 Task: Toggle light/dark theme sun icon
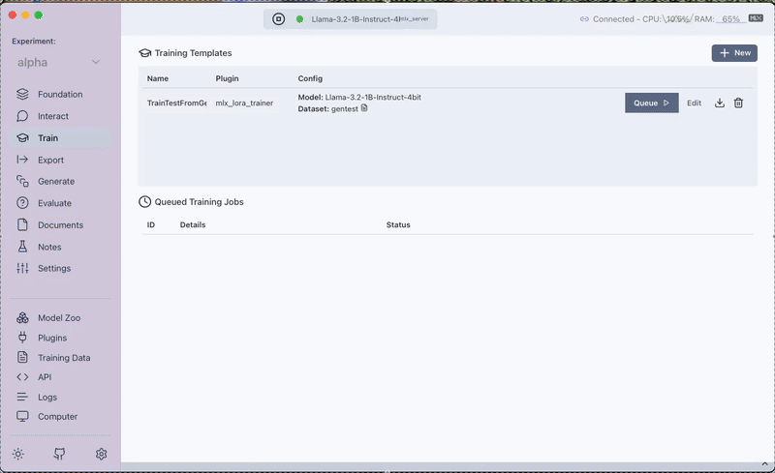18,454
